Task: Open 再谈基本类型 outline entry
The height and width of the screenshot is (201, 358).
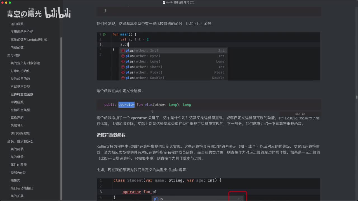Action: pyautogui.click(x=20, y=87)
